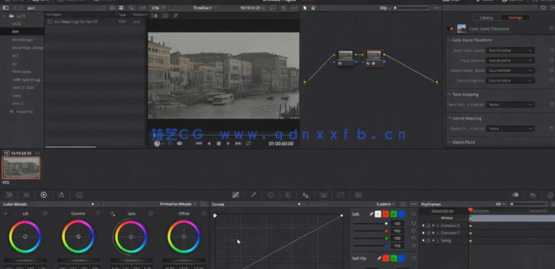Open the Scopes palette
The image size is (555, 269).
point(533,194)
